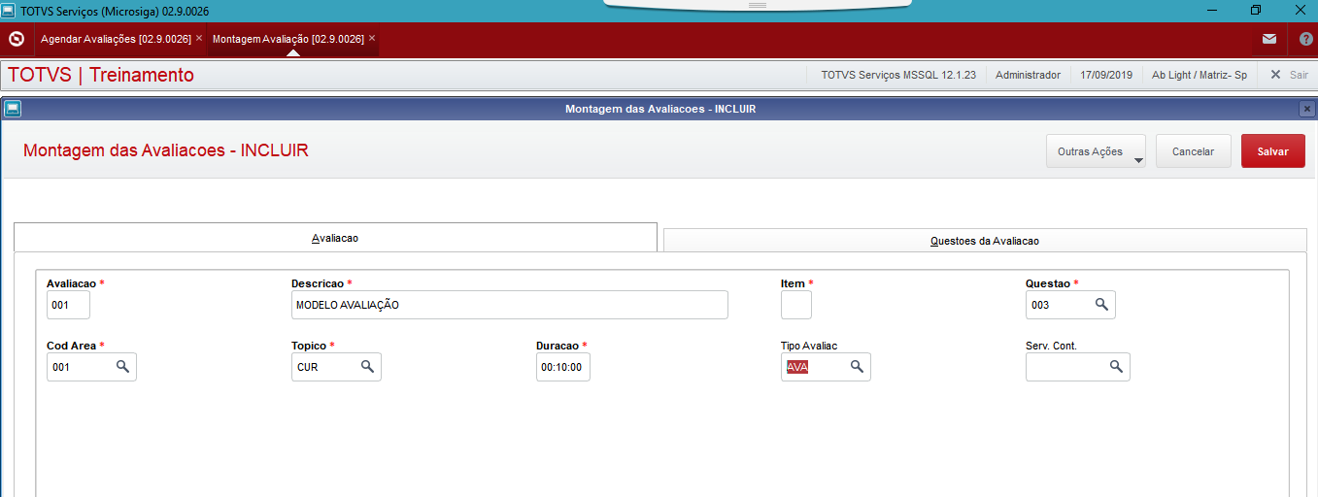Click Administrador user label
Image resolution: width=1318 pixels, height=497 pixels.
pyautogui.click(x=1028, y=75)
